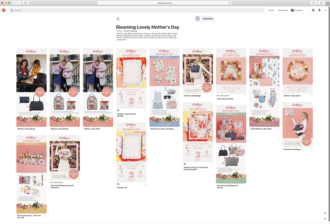This screenshot has height=224, width=330.
Task: Click the Safari share toolbar icon
Action: (x=313, y=3)
